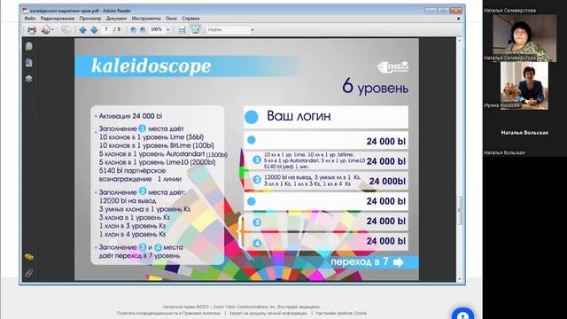Screen dimensions: 567x319
Task: Open the Файл menu
Action: point(29,18)
